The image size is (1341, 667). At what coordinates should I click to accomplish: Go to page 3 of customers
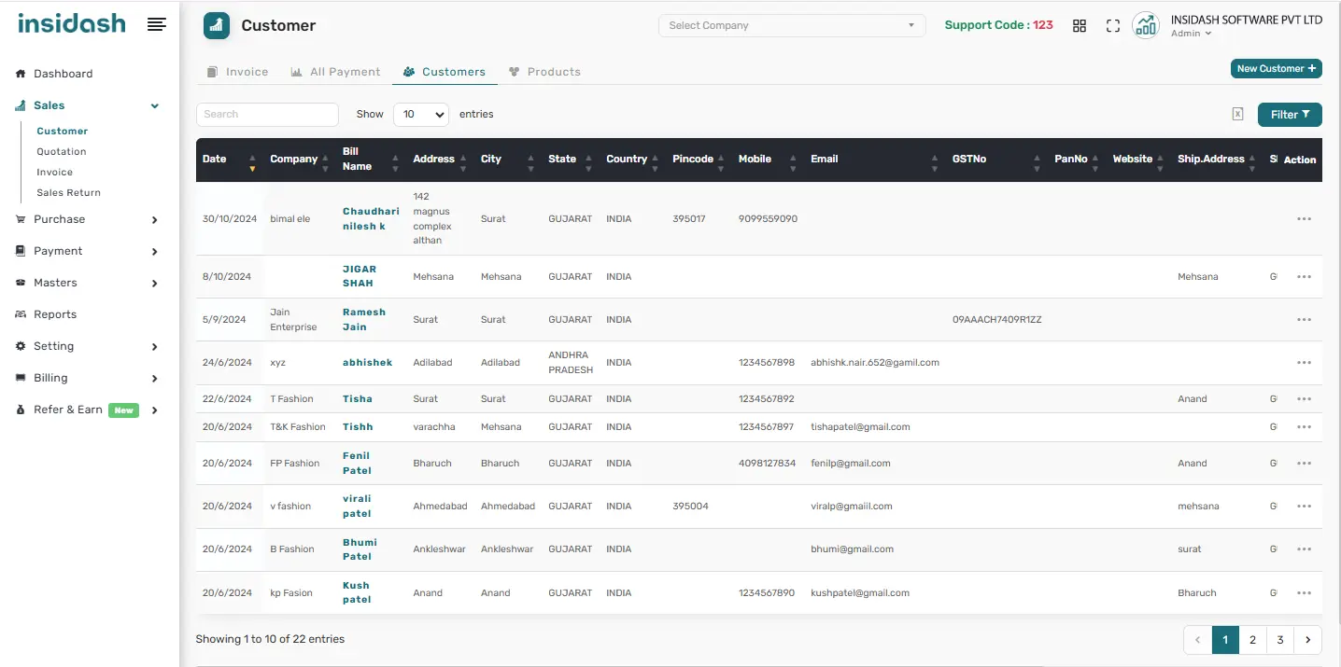(1280, 640)
